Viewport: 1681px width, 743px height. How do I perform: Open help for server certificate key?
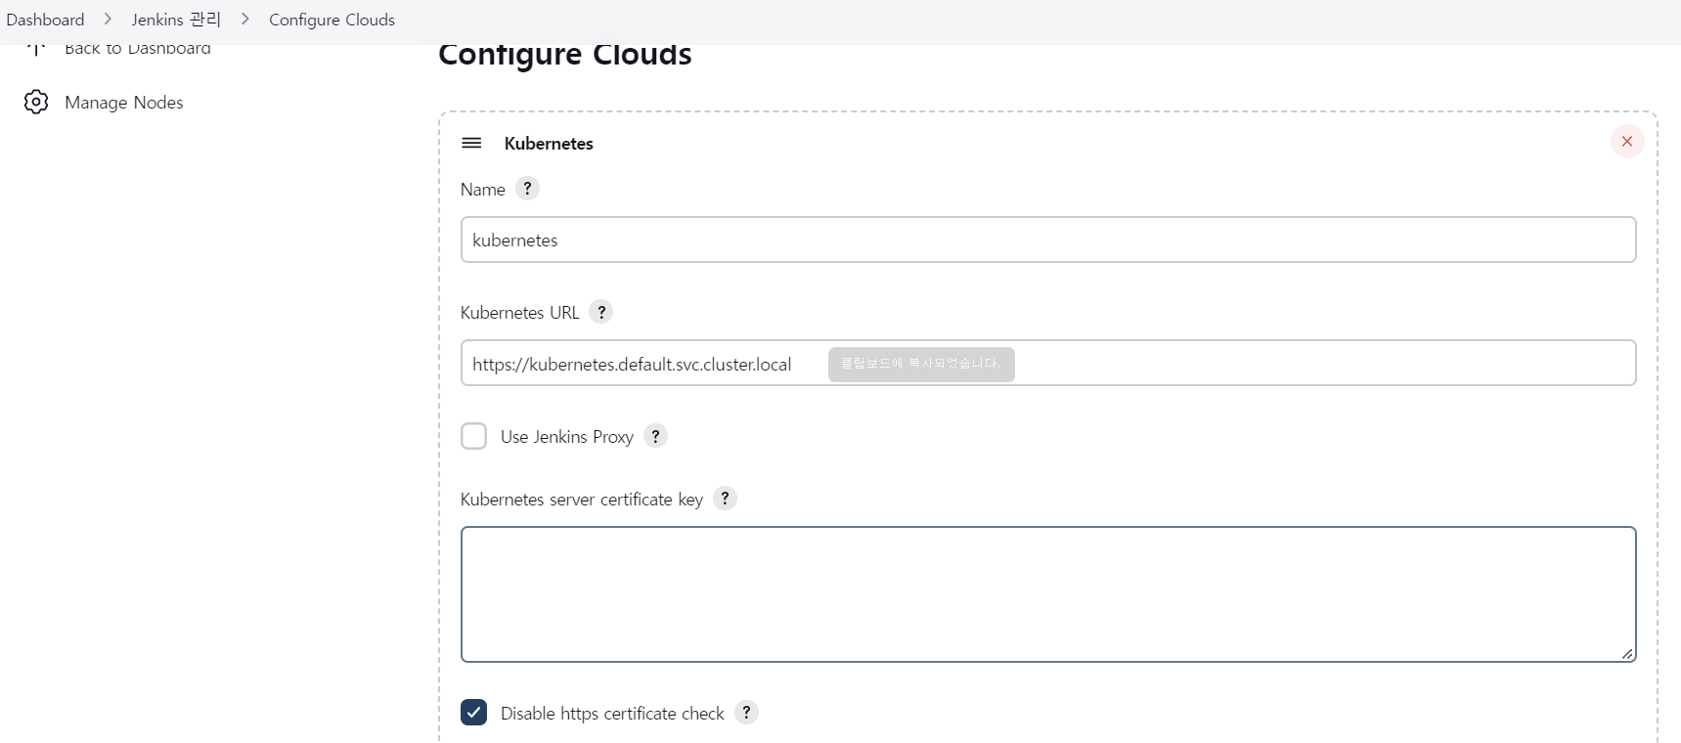pyautogui.click(x=725, y=499)
